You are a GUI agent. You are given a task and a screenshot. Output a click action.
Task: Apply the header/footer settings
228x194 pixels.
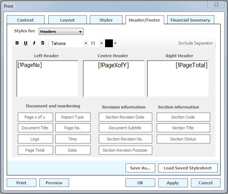(x=173, y=183)
